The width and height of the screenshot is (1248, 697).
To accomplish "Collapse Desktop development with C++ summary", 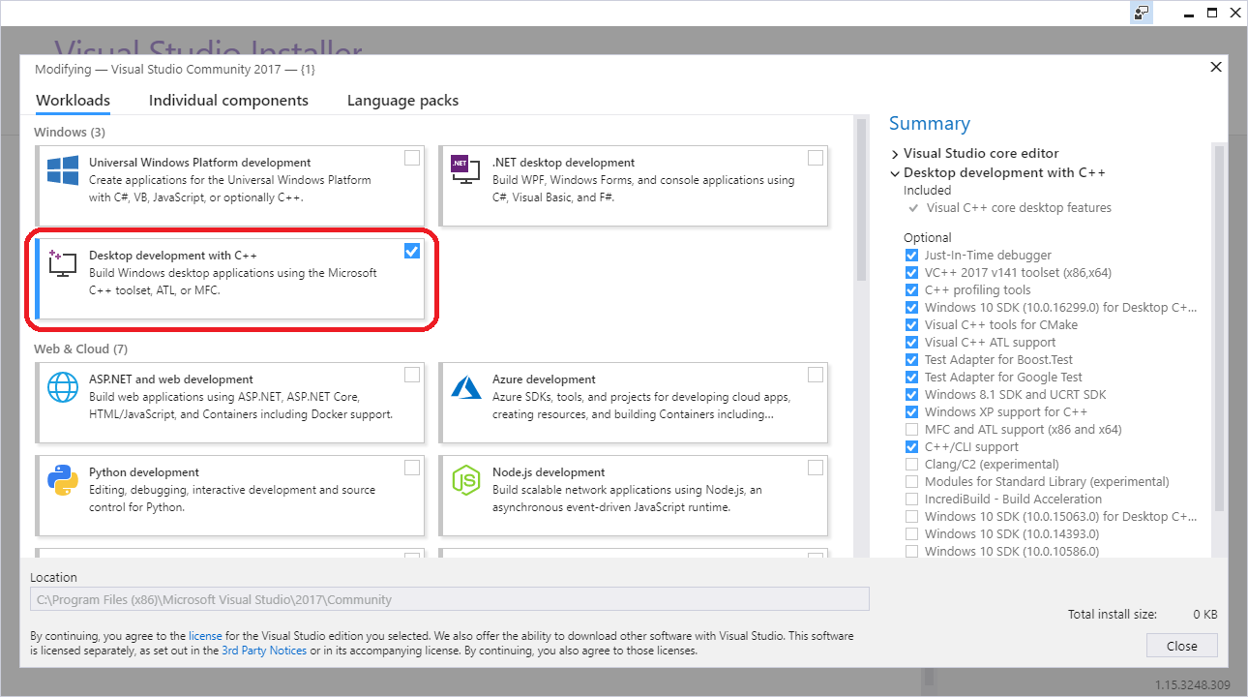I will point(895,173).
